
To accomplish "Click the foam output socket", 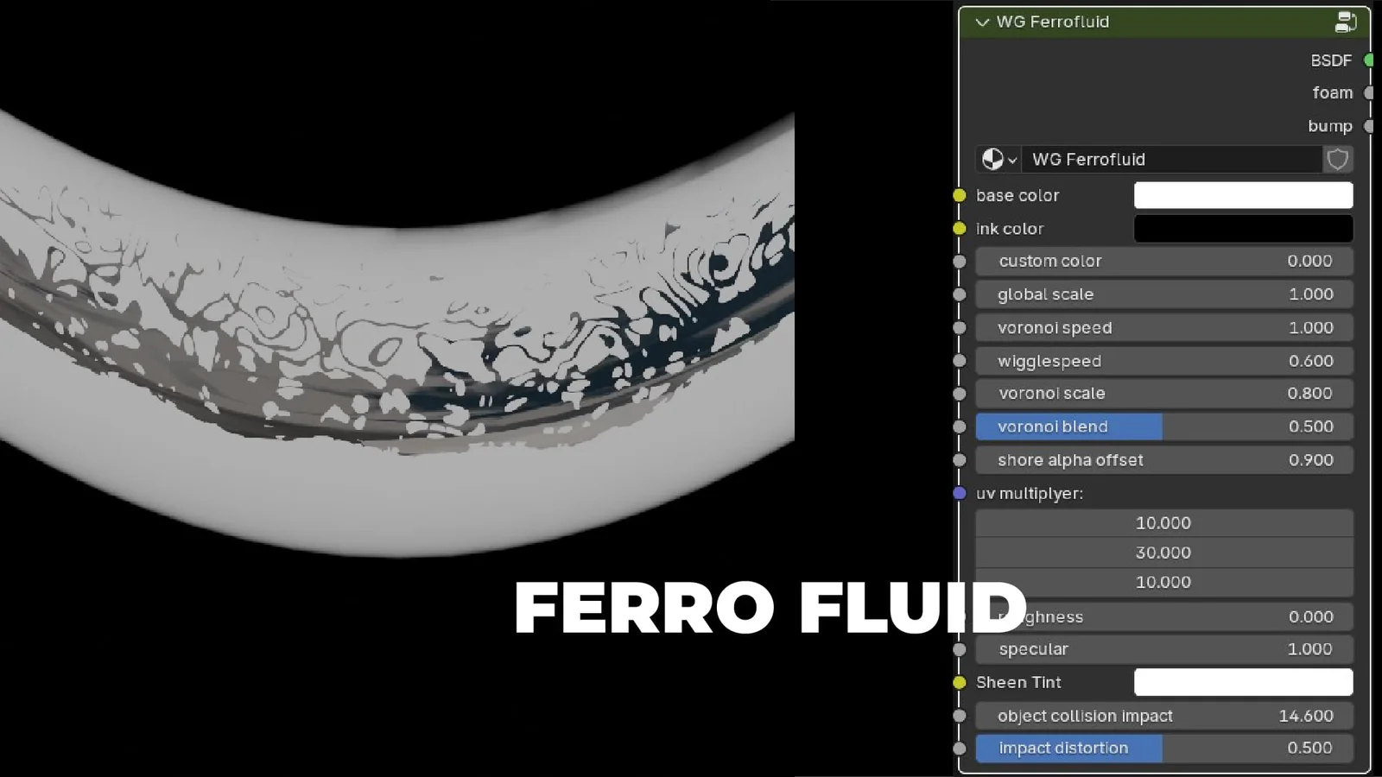I will [x=1367, y=92].
